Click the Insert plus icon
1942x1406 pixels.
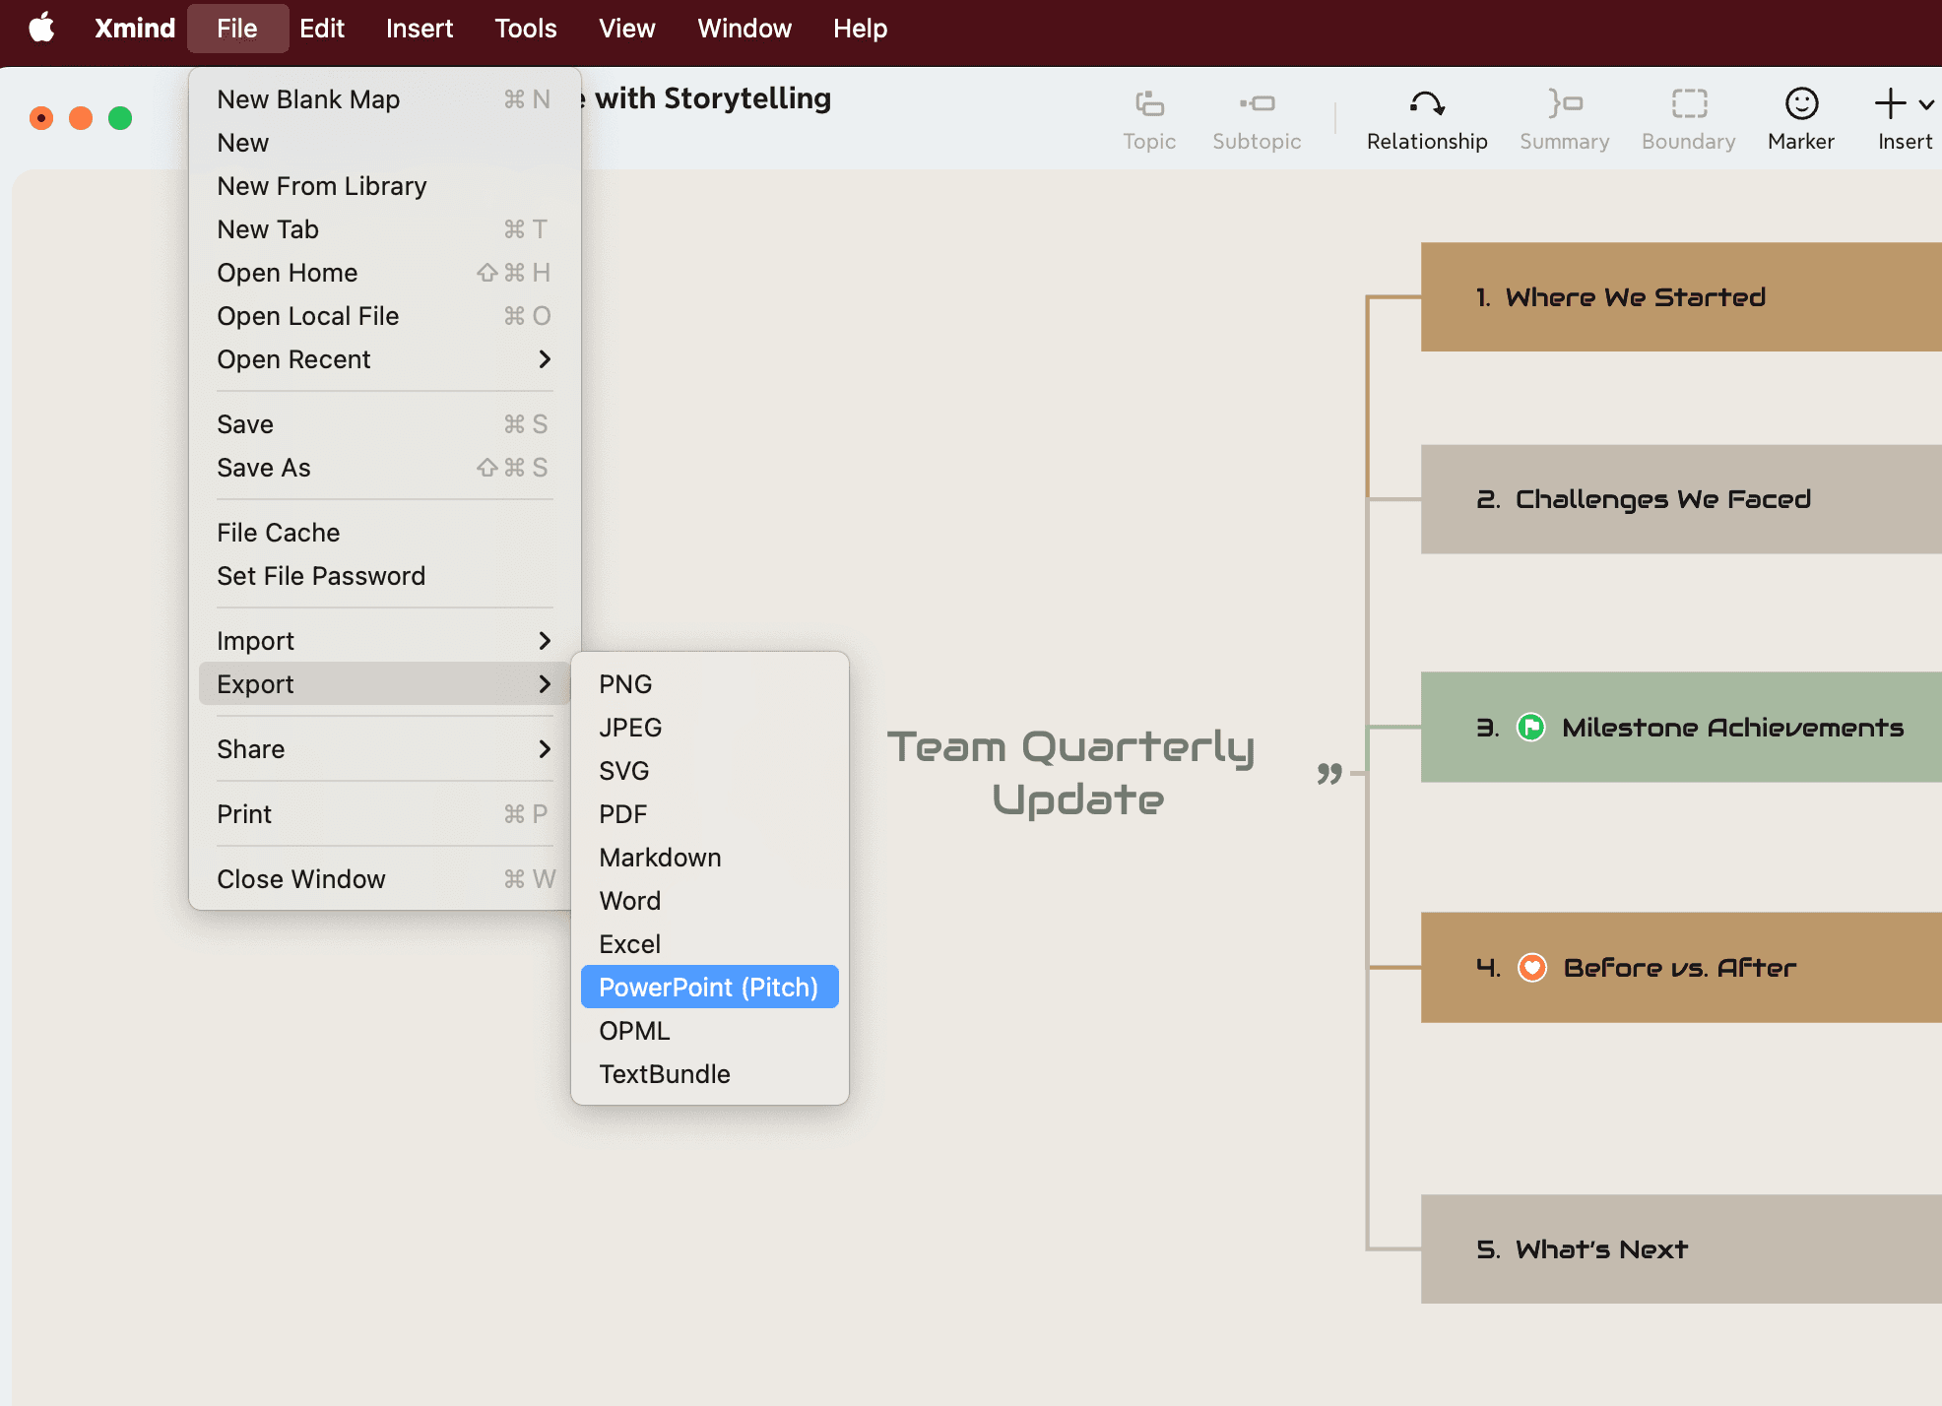[1890, 103]
